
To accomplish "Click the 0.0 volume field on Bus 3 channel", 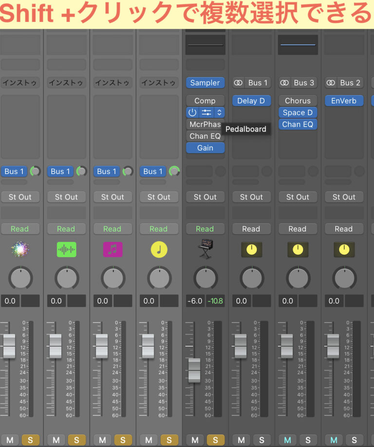I will click(x=288, y=301).
